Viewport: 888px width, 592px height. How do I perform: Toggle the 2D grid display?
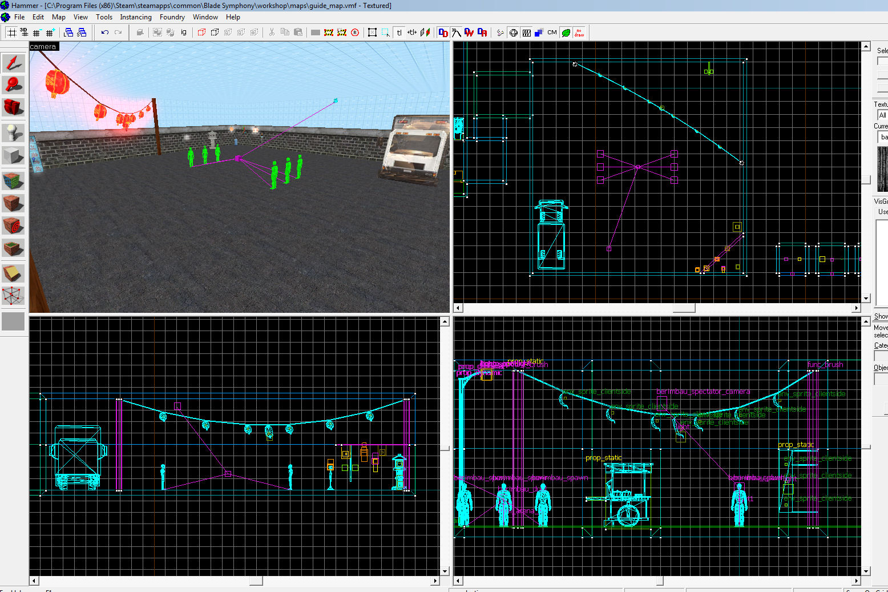pyautogui.click(x=11, y=33)
